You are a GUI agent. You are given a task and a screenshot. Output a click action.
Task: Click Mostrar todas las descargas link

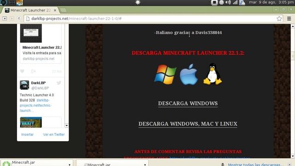click(x=256, y=165)
